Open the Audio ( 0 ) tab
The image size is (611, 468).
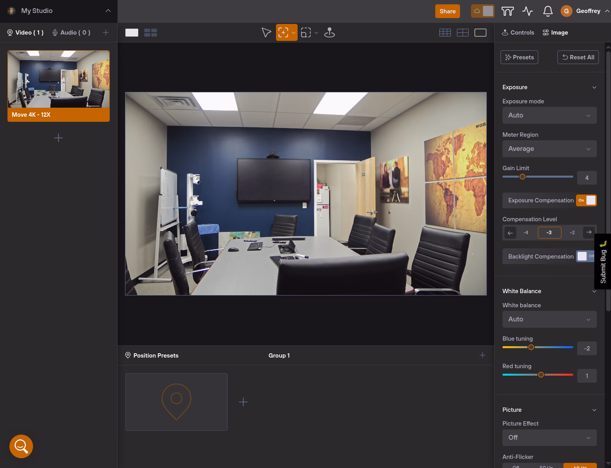71,33
